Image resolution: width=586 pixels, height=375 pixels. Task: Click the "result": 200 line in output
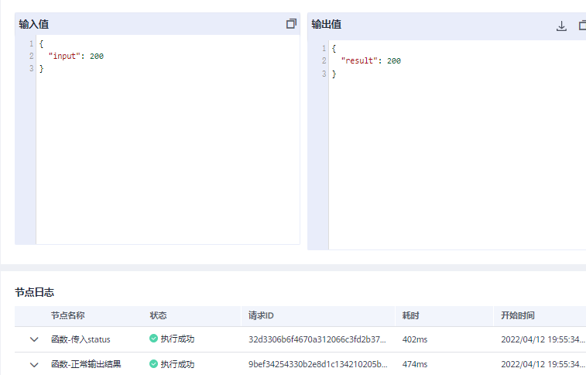(x=370, y=61)
